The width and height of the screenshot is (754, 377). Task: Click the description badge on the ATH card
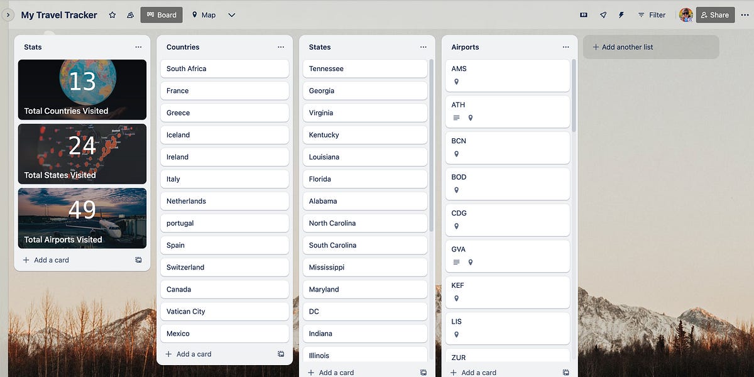coord(456,117)
